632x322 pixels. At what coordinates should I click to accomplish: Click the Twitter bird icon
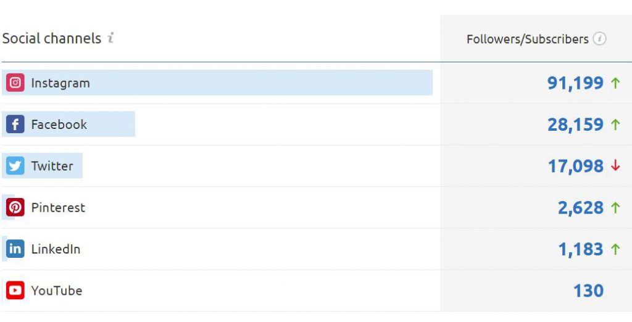tap(15, 166)
